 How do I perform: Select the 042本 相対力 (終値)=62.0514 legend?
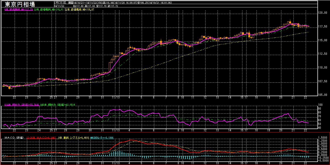click(58, 105)
